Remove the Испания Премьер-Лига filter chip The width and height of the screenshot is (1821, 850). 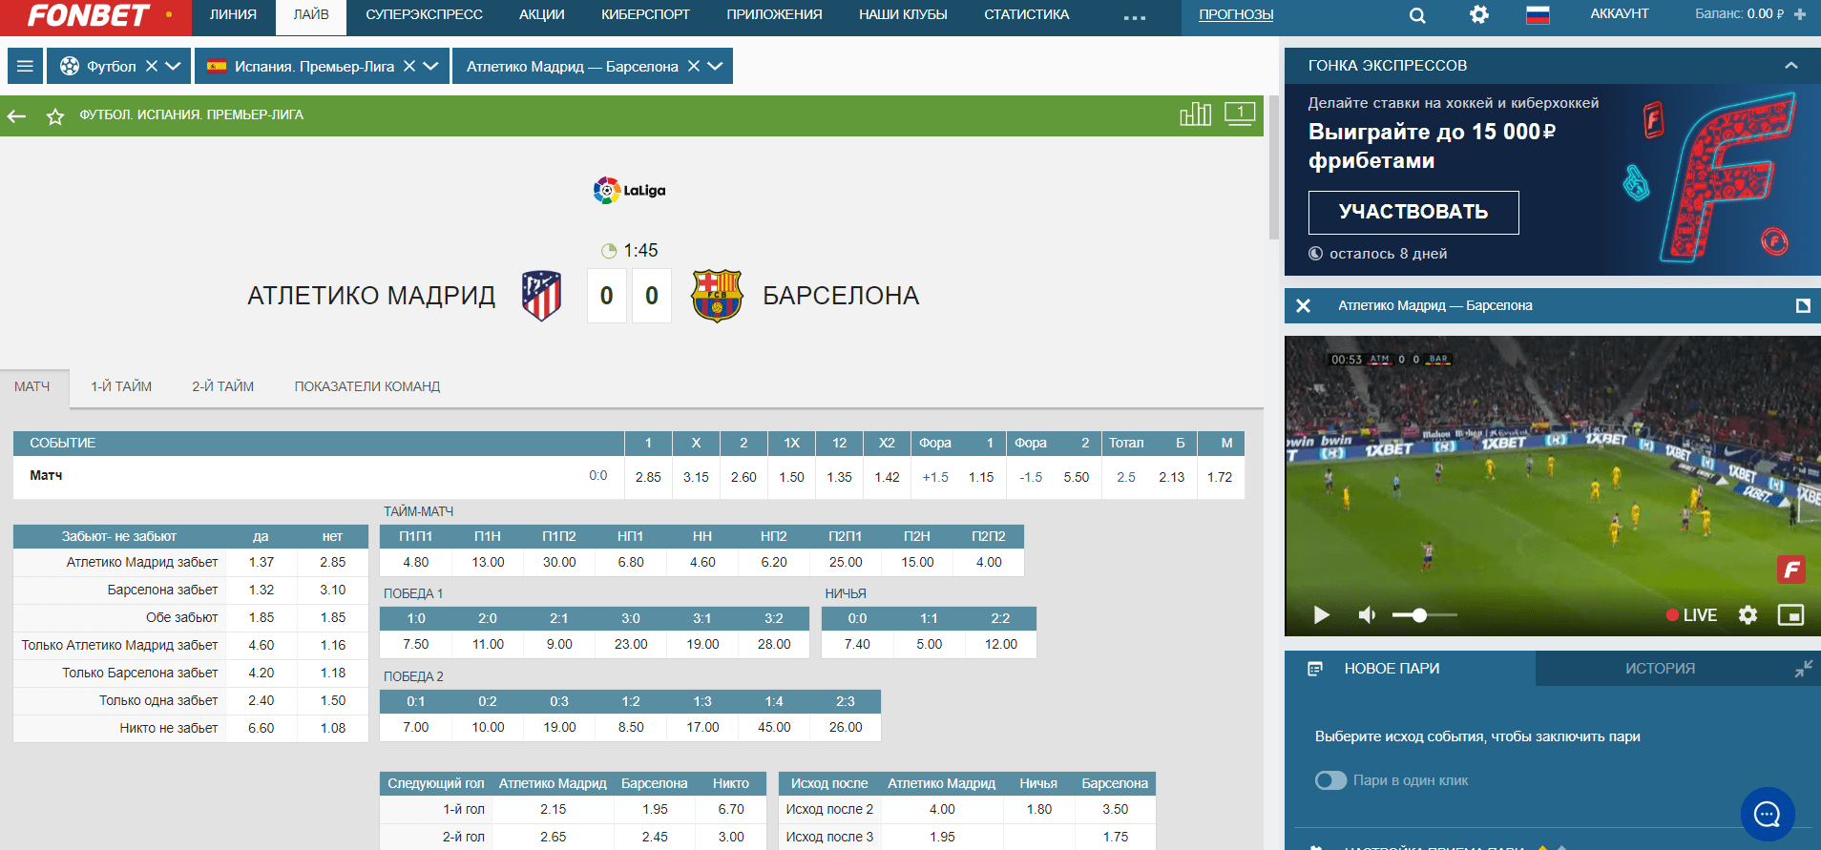point(408,66)
